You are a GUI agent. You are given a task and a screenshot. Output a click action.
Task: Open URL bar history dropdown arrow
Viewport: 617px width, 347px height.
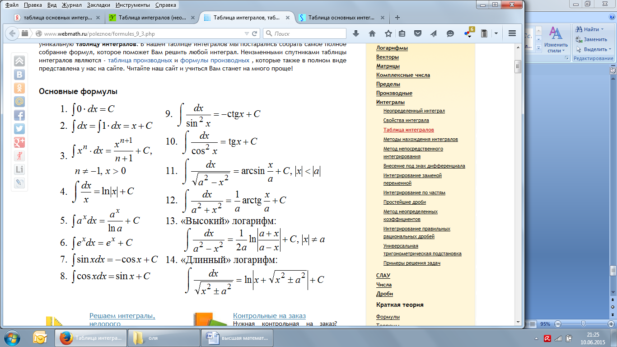click(246, 33)
